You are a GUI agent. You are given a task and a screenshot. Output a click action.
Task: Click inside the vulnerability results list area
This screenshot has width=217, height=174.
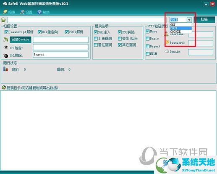coord(108,130)
